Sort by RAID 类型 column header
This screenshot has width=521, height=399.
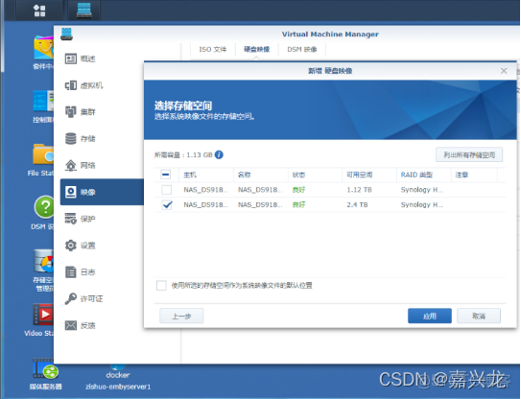pos(424,175)
